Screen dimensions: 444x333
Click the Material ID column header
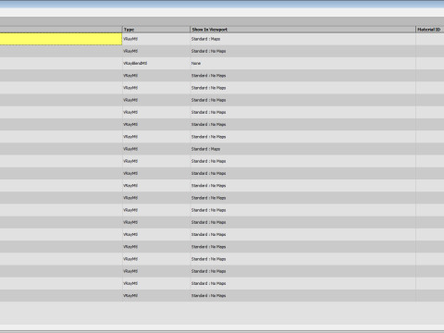(430, 30)
